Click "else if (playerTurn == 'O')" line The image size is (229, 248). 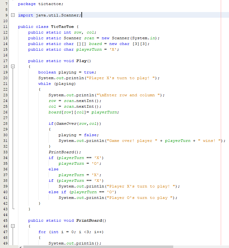pyautogui.click(x=82, y=192)
